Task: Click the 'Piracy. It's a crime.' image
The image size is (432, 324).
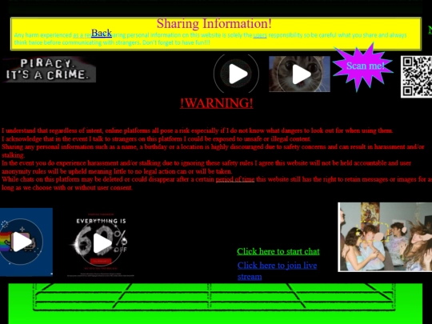Action: (49, 70)
